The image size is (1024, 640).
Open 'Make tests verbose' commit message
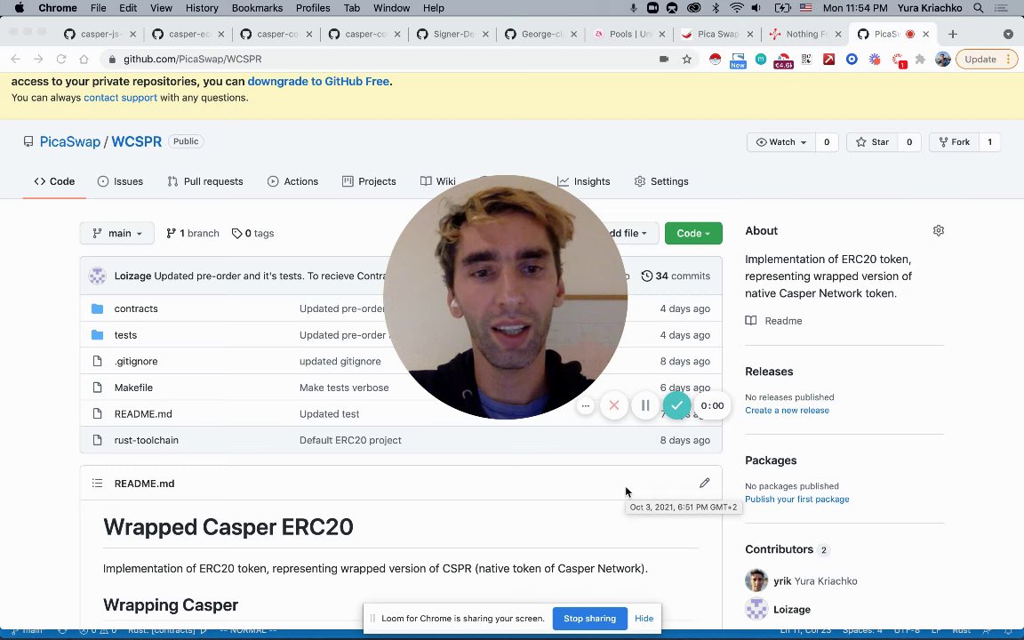[x=344, y=388]
